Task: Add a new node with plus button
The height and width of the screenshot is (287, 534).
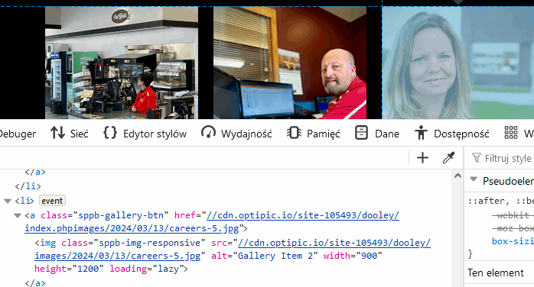Action: [422, 157]
